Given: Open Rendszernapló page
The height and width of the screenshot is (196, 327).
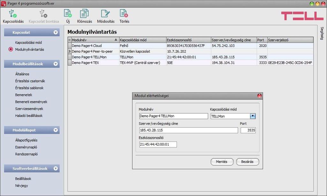Looking at the screenshot, I should pyautogui.click(x=26, y=154).
